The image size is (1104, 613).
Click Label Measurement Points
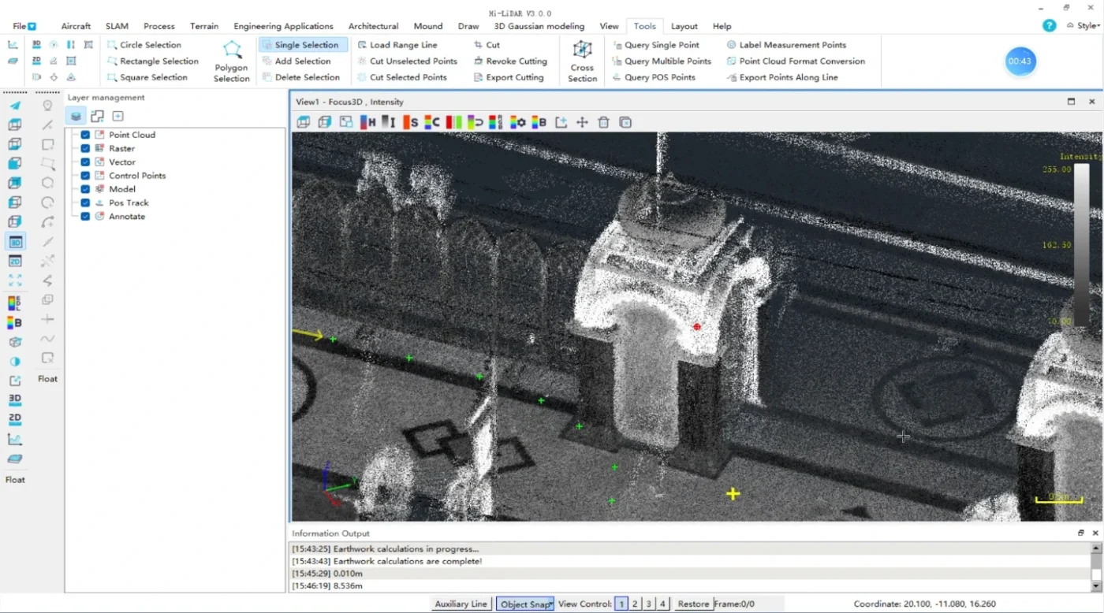[x=785, y=45]
